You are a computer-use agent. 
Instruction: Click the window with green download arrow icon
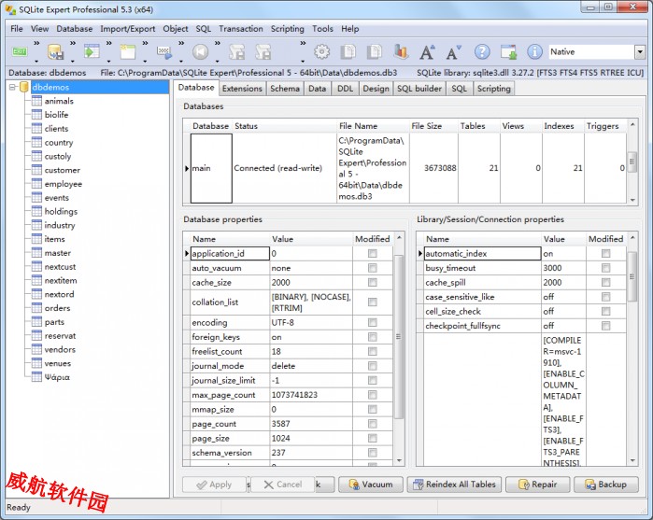point(508,52)
